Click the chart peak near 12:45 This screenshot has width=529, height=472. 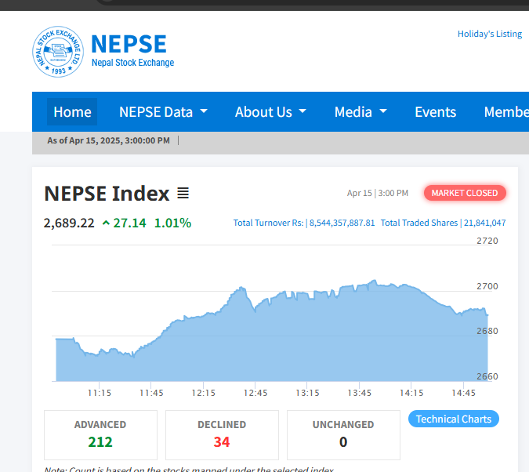241,289
